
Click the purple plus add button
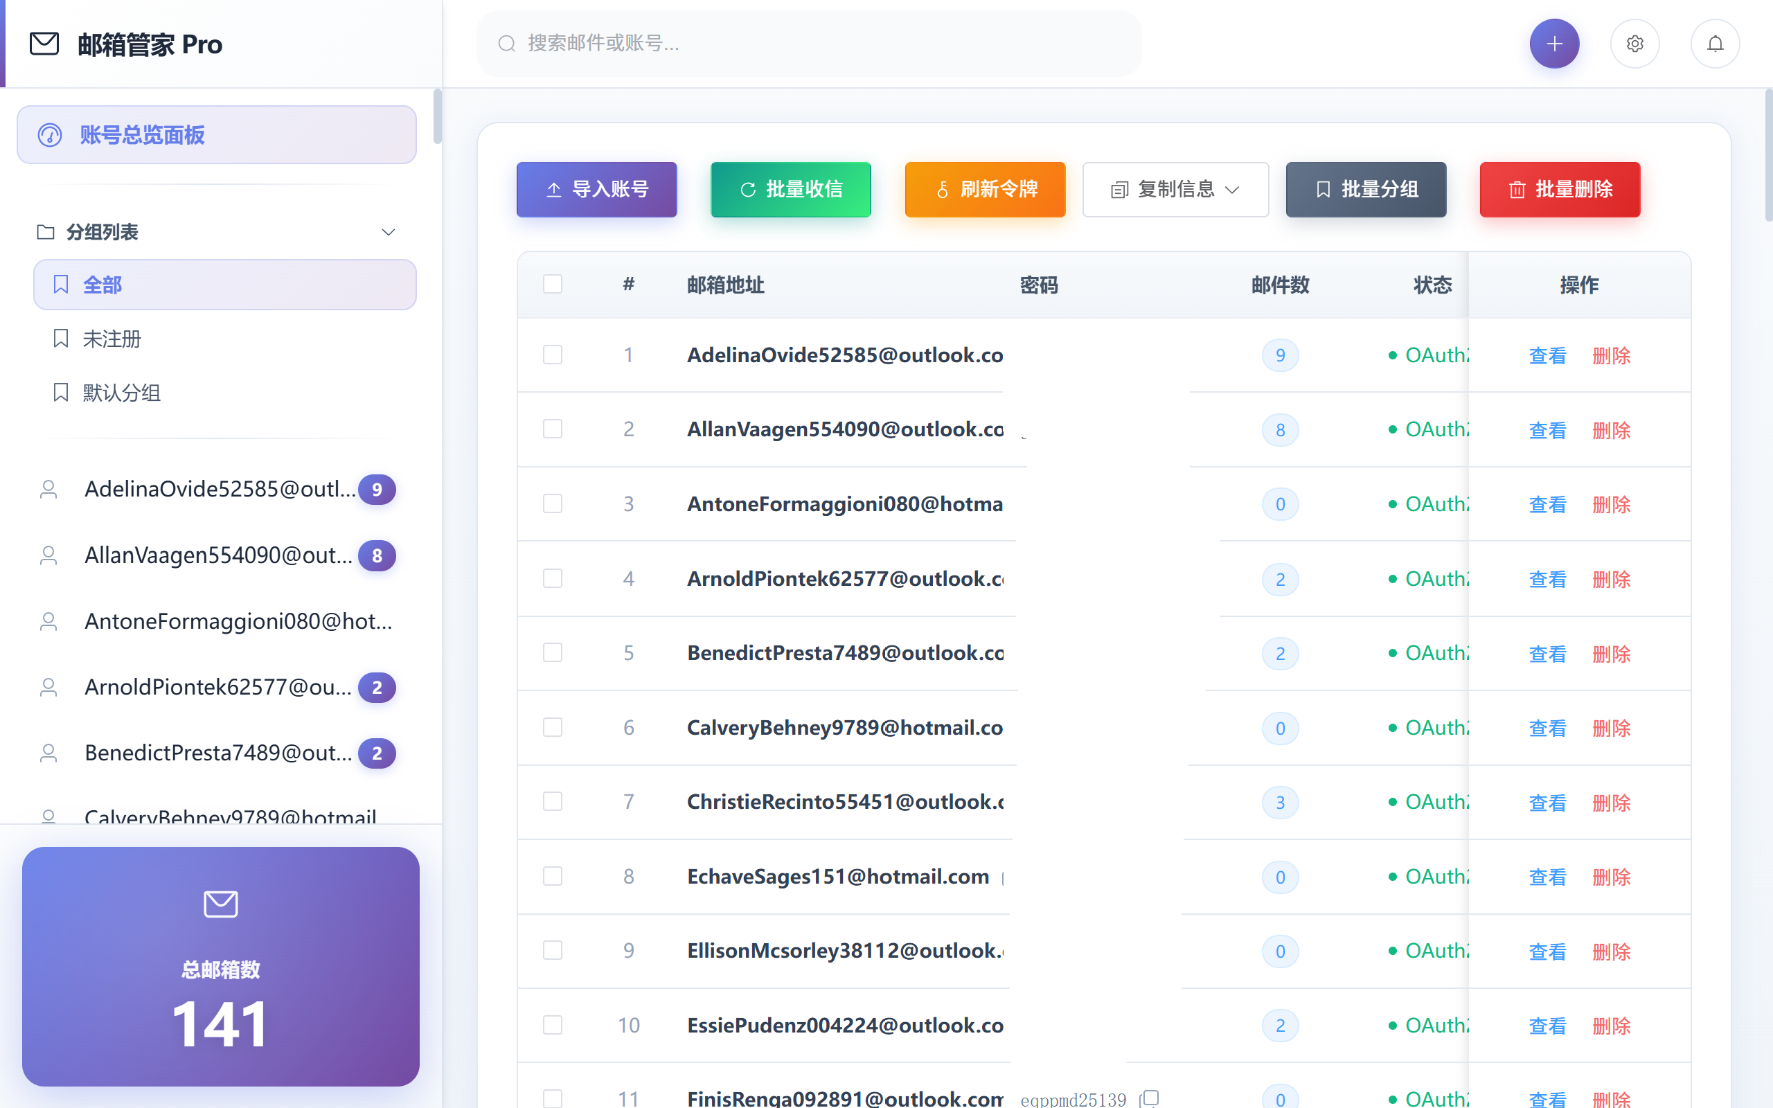coord(1554,44)
